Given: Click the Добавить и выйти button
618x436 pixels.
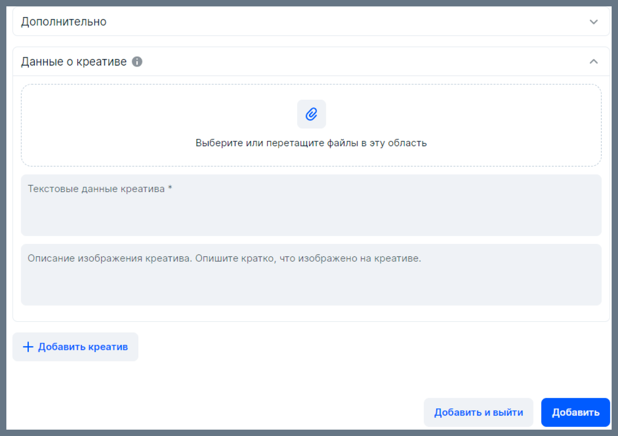Looking at the screenshot, I should click(x=478, y=412).
